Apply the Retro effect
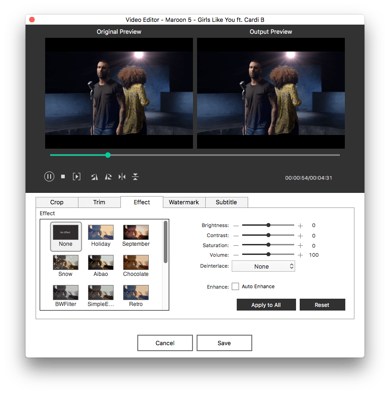This screenshot has width=390, height=394. [136, 296]
